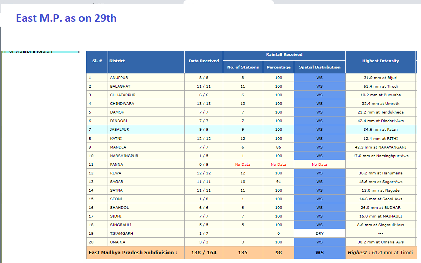This screenshot has height=263, width=421.
Task: Select the SEONI district cell
Action: click(146, 199)
